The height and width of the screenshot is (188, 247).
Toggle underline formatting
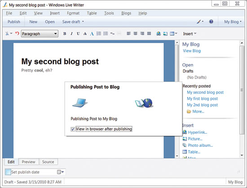point(78,34)
